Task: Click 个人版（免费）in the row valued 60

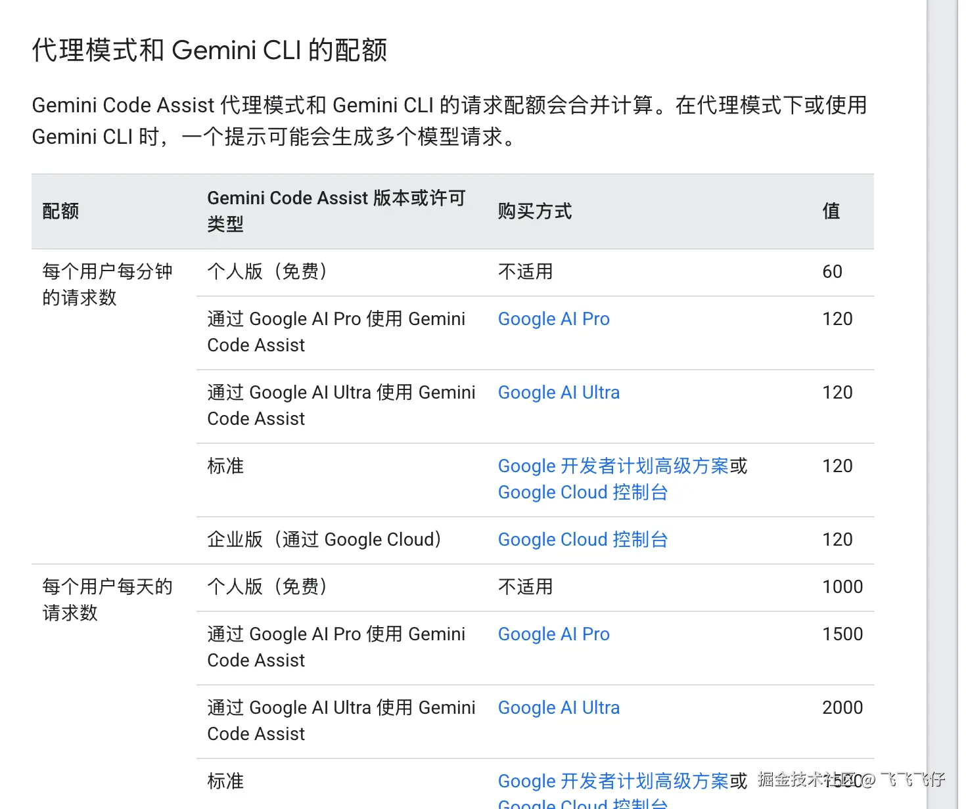Action: coord(267,272)
